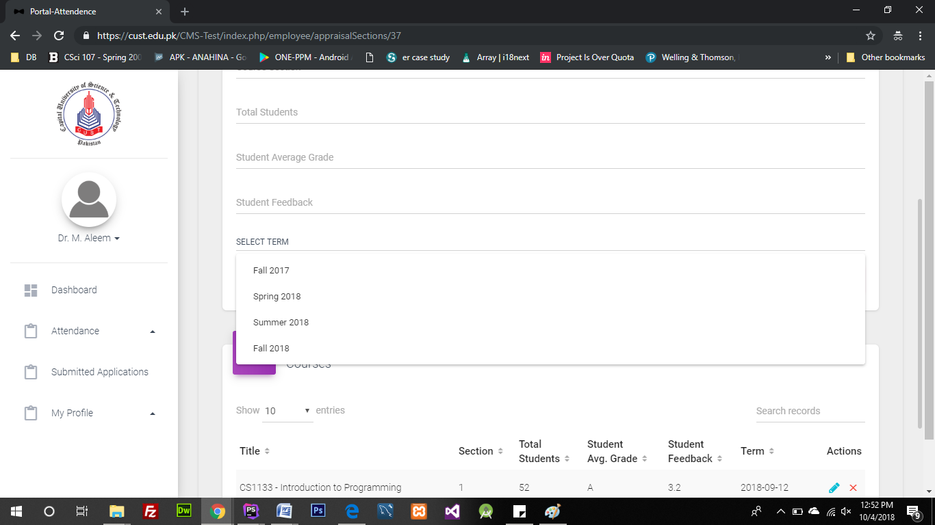The height and width of the screenshot is (525, 935).
Task: Click the red delete X icon
Action: tap(853, 487)
